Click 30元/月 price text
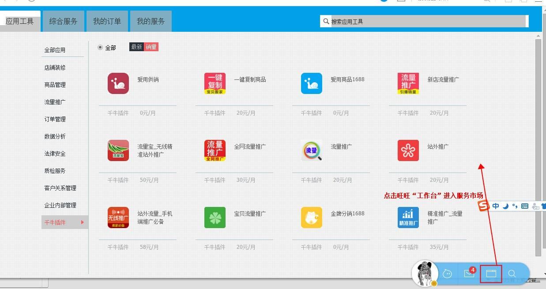 (246, 180)
